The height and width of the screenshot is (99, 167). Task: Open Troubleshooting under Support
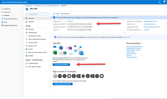click(x=33, y=63)
